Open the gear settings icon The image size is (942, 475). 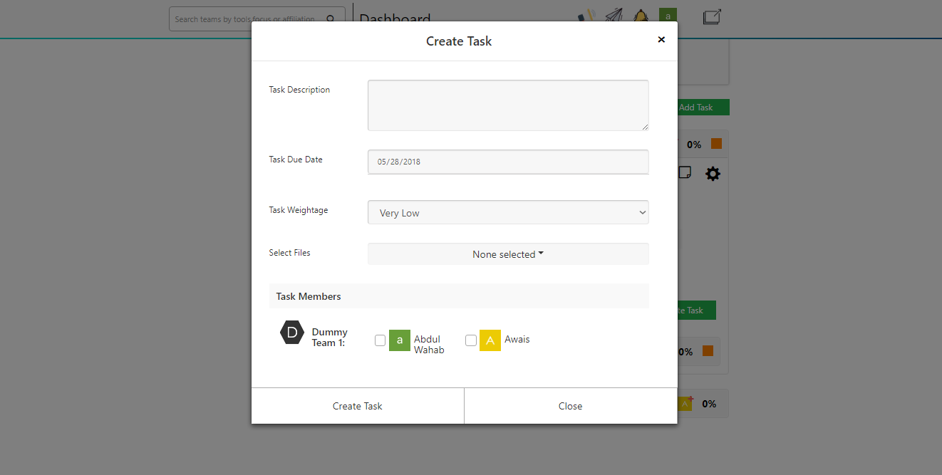713,174
